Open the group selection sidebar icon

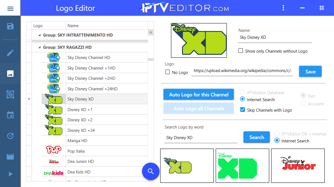(10, 94)
